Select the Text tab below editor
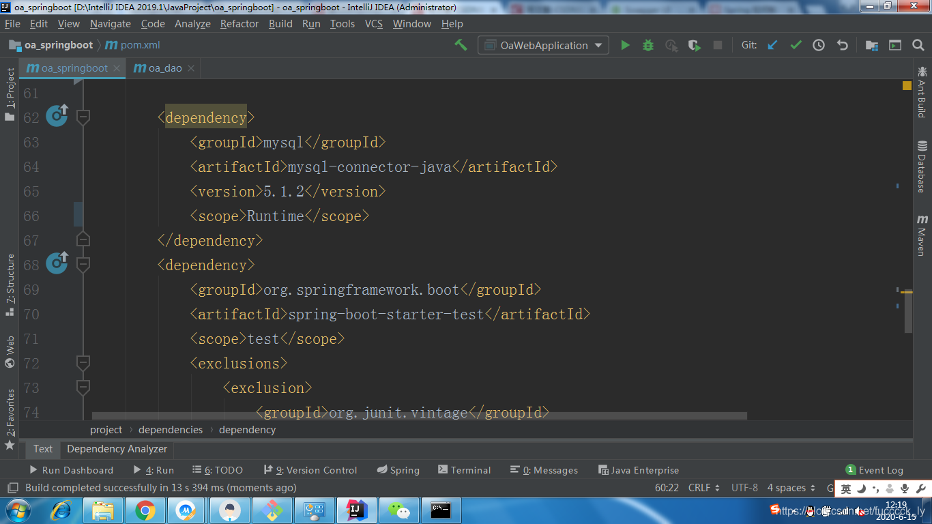 43,449
